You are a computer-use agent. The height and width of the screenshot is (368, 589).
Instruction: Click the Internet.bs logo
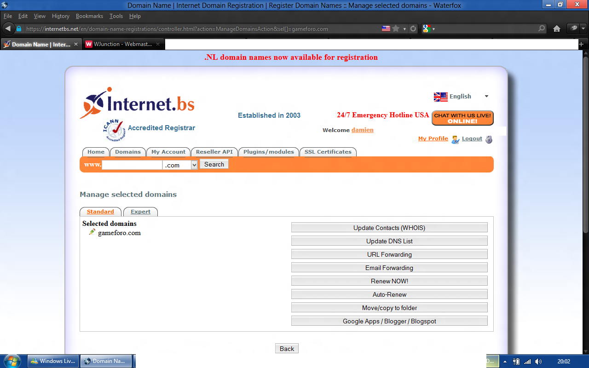point(137,103)
